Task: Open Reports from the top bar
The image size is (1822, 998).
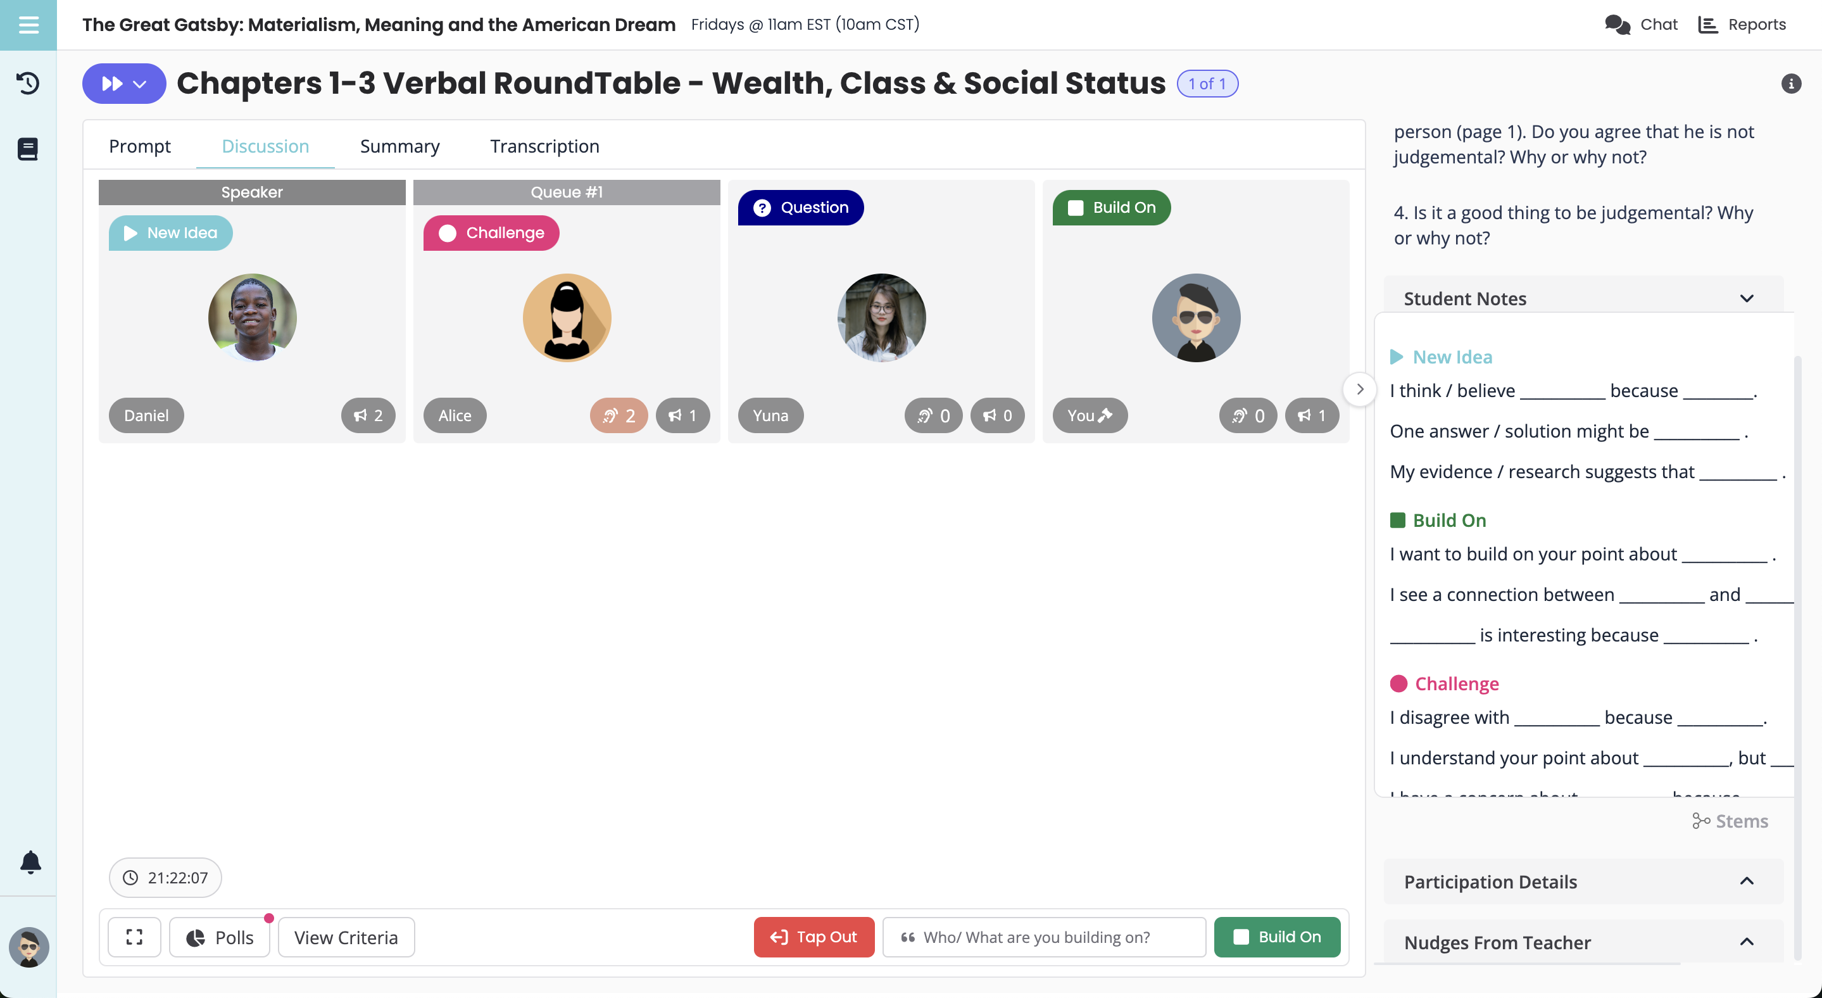Action: point(1742,25)
